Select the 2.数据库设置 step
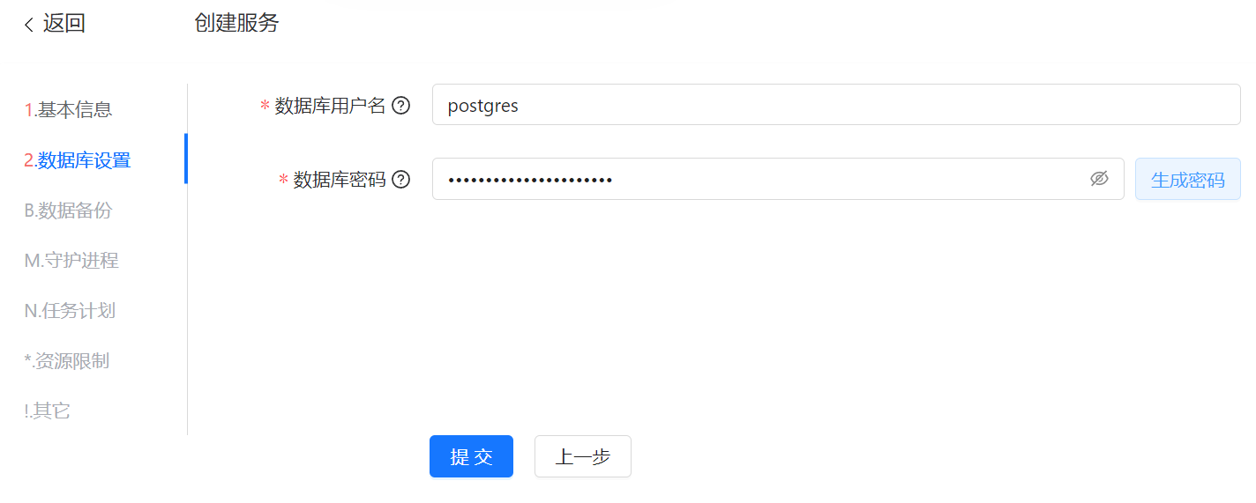This screenshot has height=503, width=1256. click(x=78, y=160)
